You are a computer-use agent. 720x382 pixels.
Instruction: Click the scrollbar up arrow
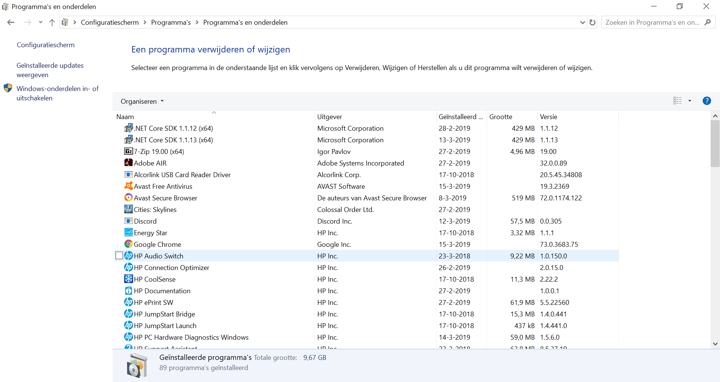pos(715,116)
